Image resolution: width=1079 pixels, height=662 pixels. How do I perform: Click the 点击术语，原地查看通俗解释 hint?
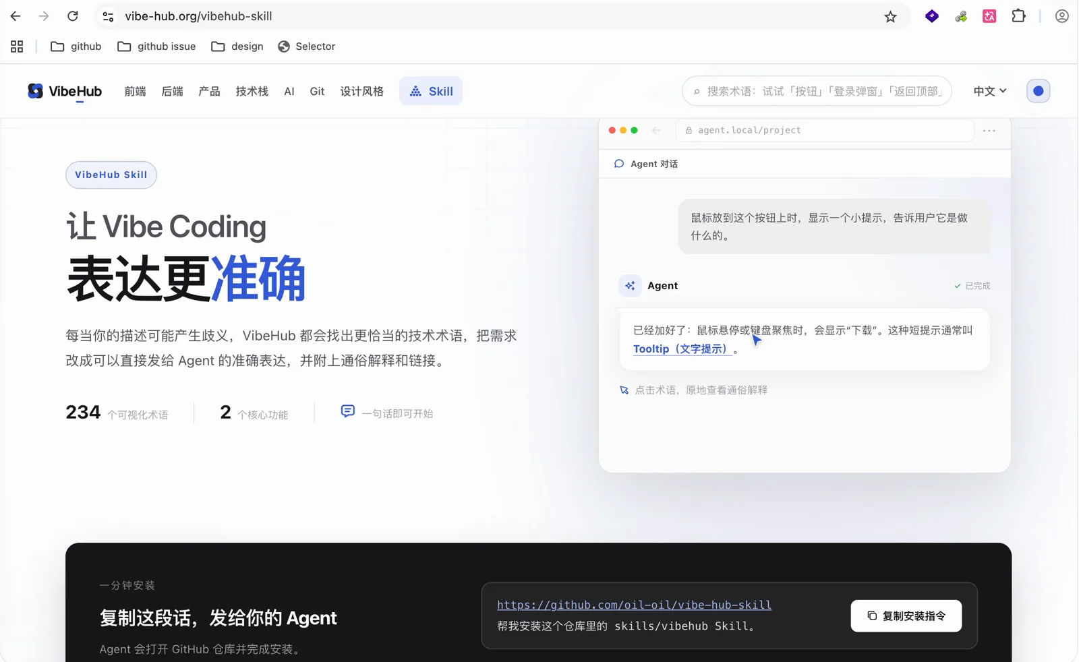[701, 390]
